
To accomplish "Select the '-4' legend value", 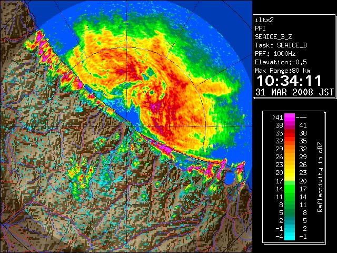I will pos(279,237).
